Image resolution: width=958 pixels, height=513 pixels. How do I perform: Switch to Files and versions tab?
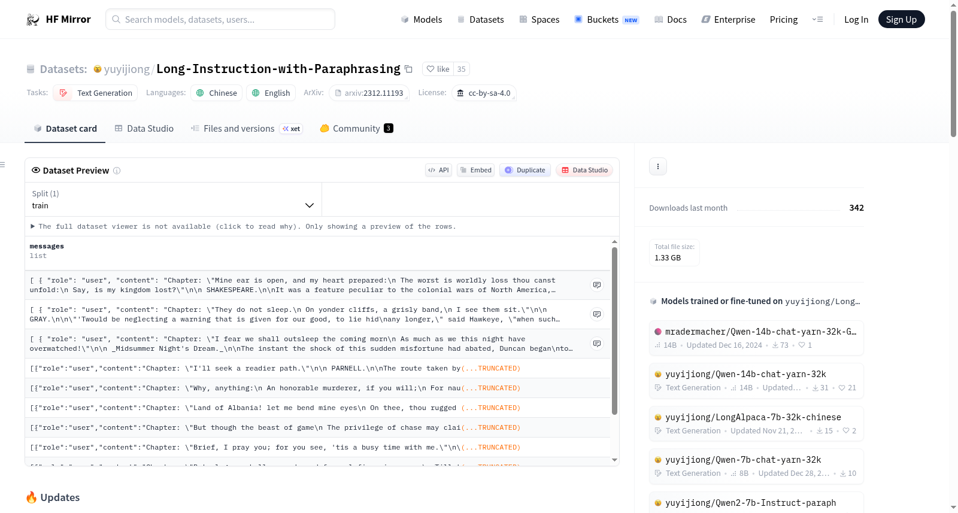[246, 129]
